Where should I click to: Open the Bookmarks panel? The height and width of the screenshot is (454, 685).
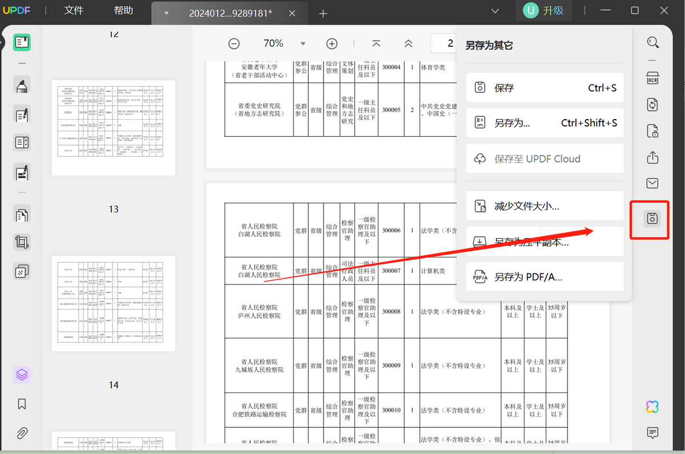22,404
